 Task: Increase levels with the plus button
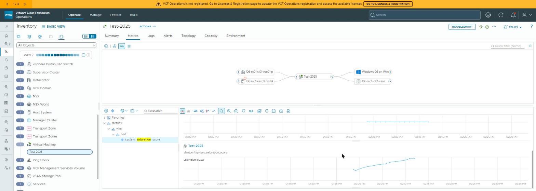pyautogui.click(x=88, y=55)
